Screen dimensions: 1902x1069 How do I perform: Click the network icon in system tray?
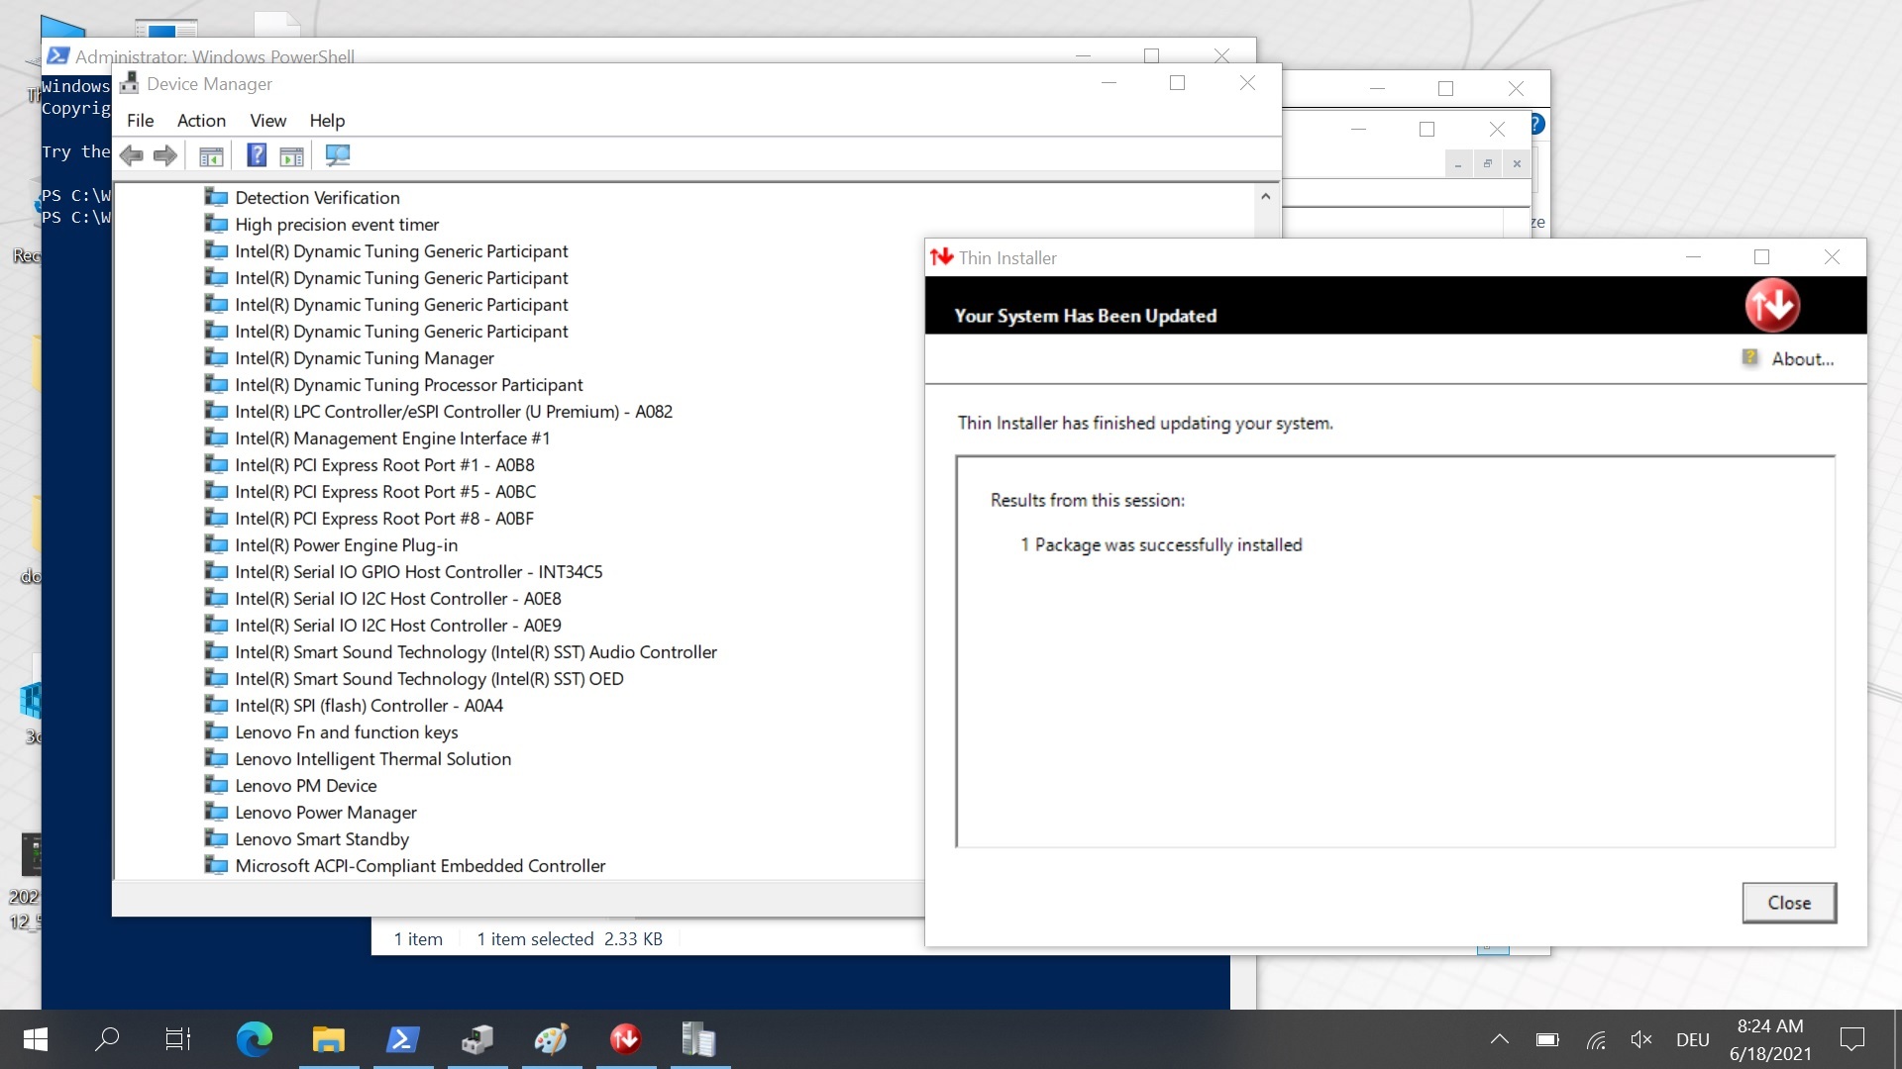click(x=1595, y=1038)
